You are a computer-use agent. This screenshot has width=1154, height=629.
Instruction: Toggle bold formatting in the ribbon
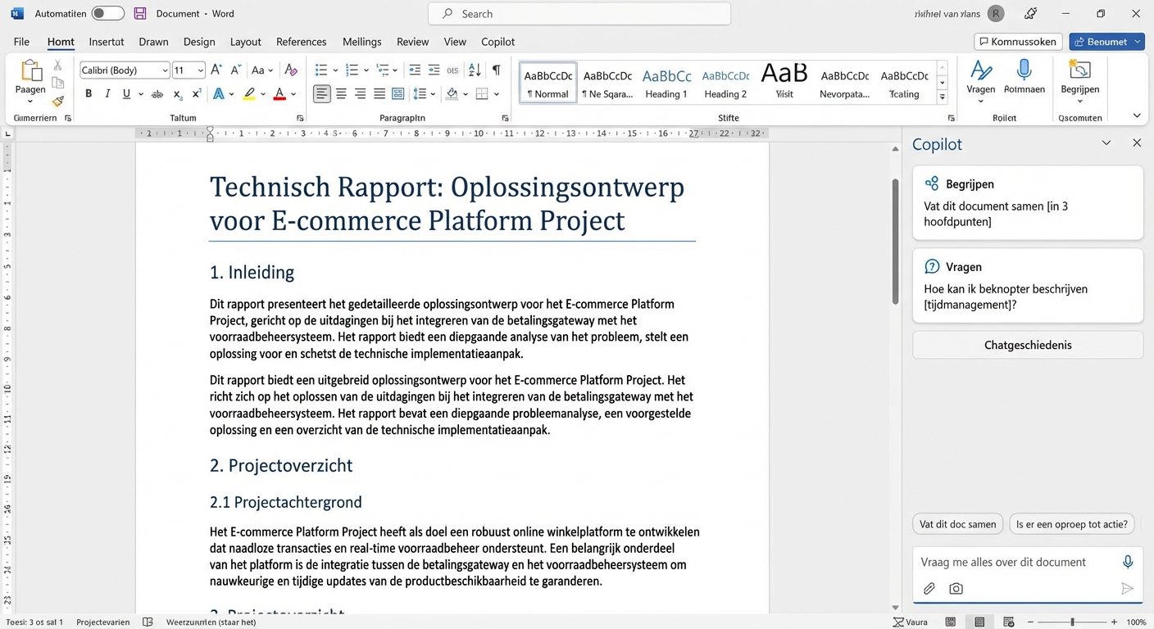tap(89, 93)
